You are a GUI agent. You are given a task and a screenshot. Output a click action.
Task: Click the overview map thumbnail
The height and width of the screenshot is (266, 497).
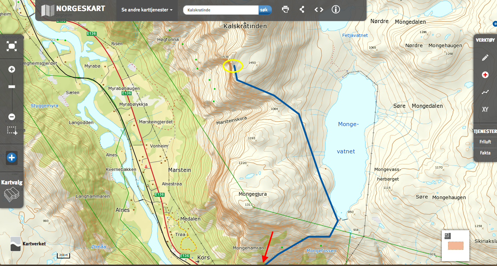[x=456, y=246]
